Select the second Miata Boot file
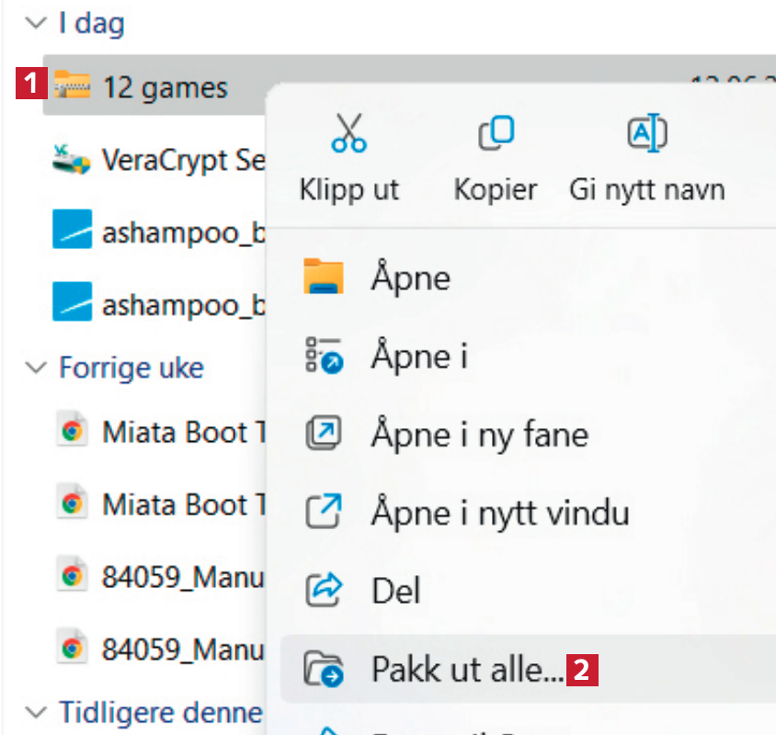Image resolution: width=776 pixels, height=735 pixels. pos(173,503)
